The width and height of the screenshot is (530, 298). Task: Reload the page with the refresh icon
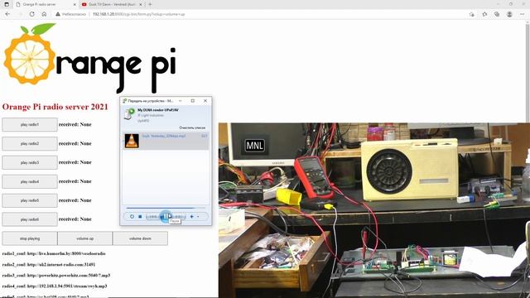[31, 14]
